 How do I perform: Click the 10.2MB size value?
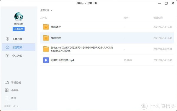coord(128,60)
